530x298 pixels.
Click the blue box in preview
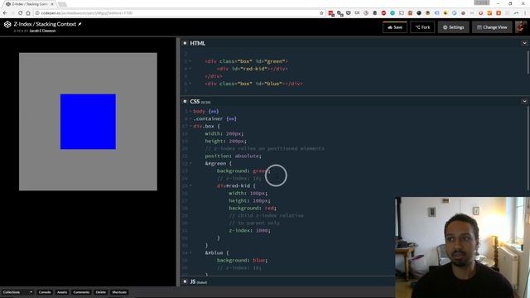88,122
